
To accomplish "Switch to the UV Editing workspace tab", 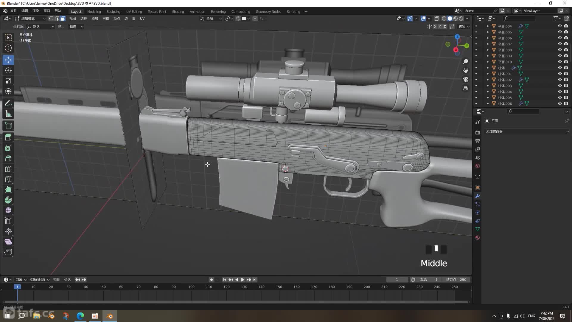I will [134, 12].
